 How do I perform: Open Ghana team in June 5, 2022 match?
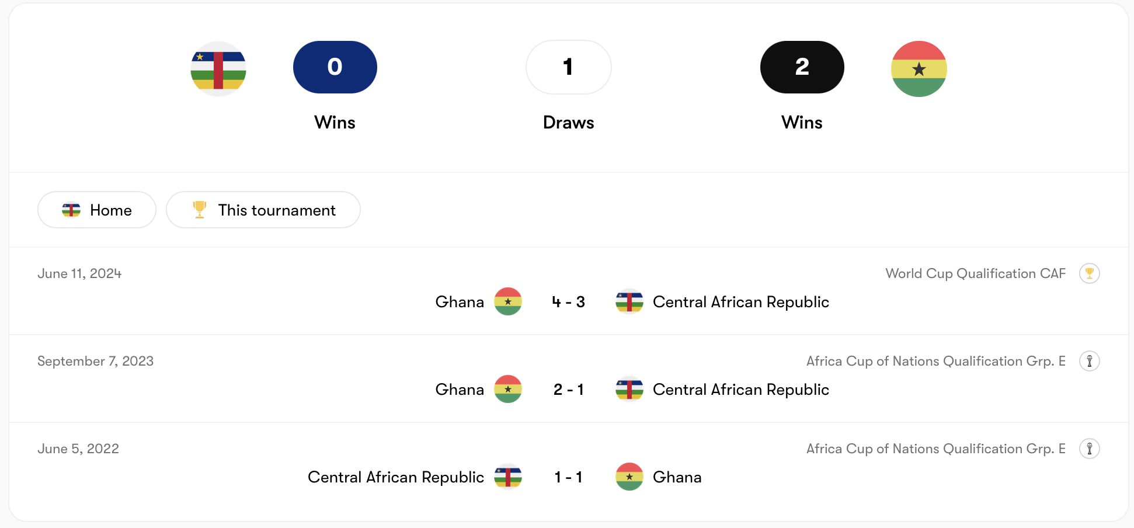pyautogui.click(x=677, y=477)
